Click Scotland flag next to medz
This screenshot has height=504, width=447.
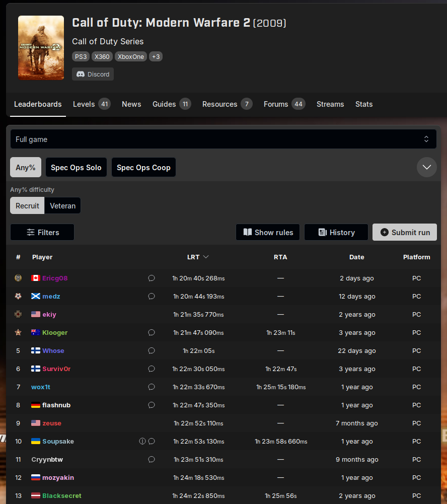pyautogui.click(x=36, y=296)
